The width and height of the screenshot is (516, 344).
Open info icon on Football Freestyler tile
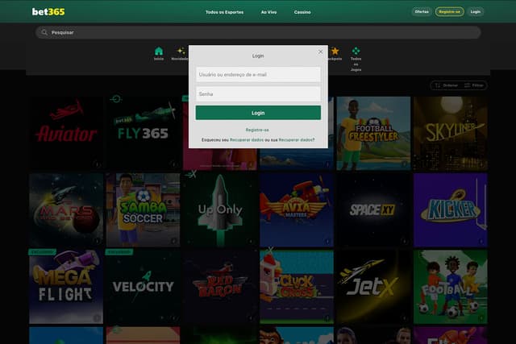tap(405, 164)
